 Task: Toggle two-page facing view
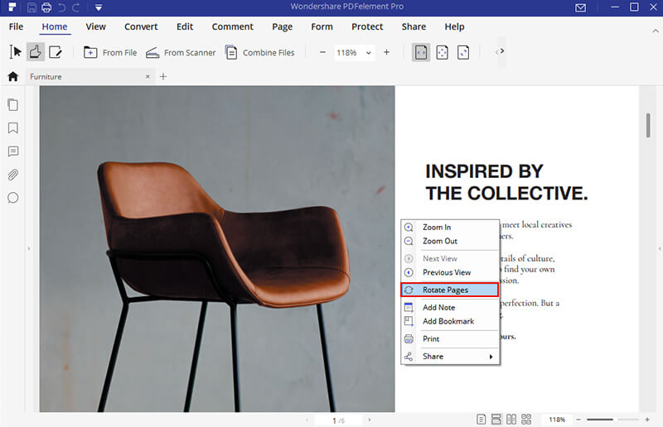pyautogui.click(x=511, y=420)
